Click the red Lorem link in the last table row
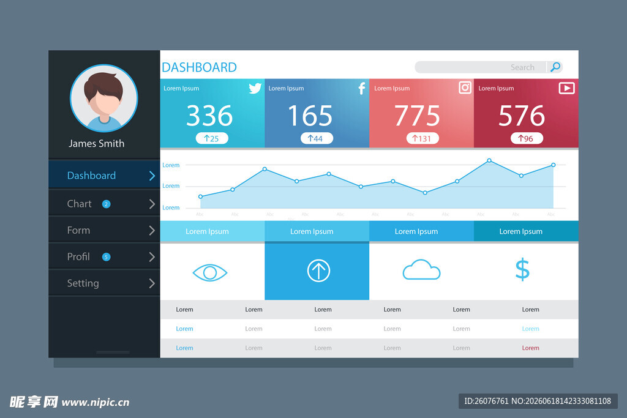This screenshot has width=627, height=418. point(530,348)
